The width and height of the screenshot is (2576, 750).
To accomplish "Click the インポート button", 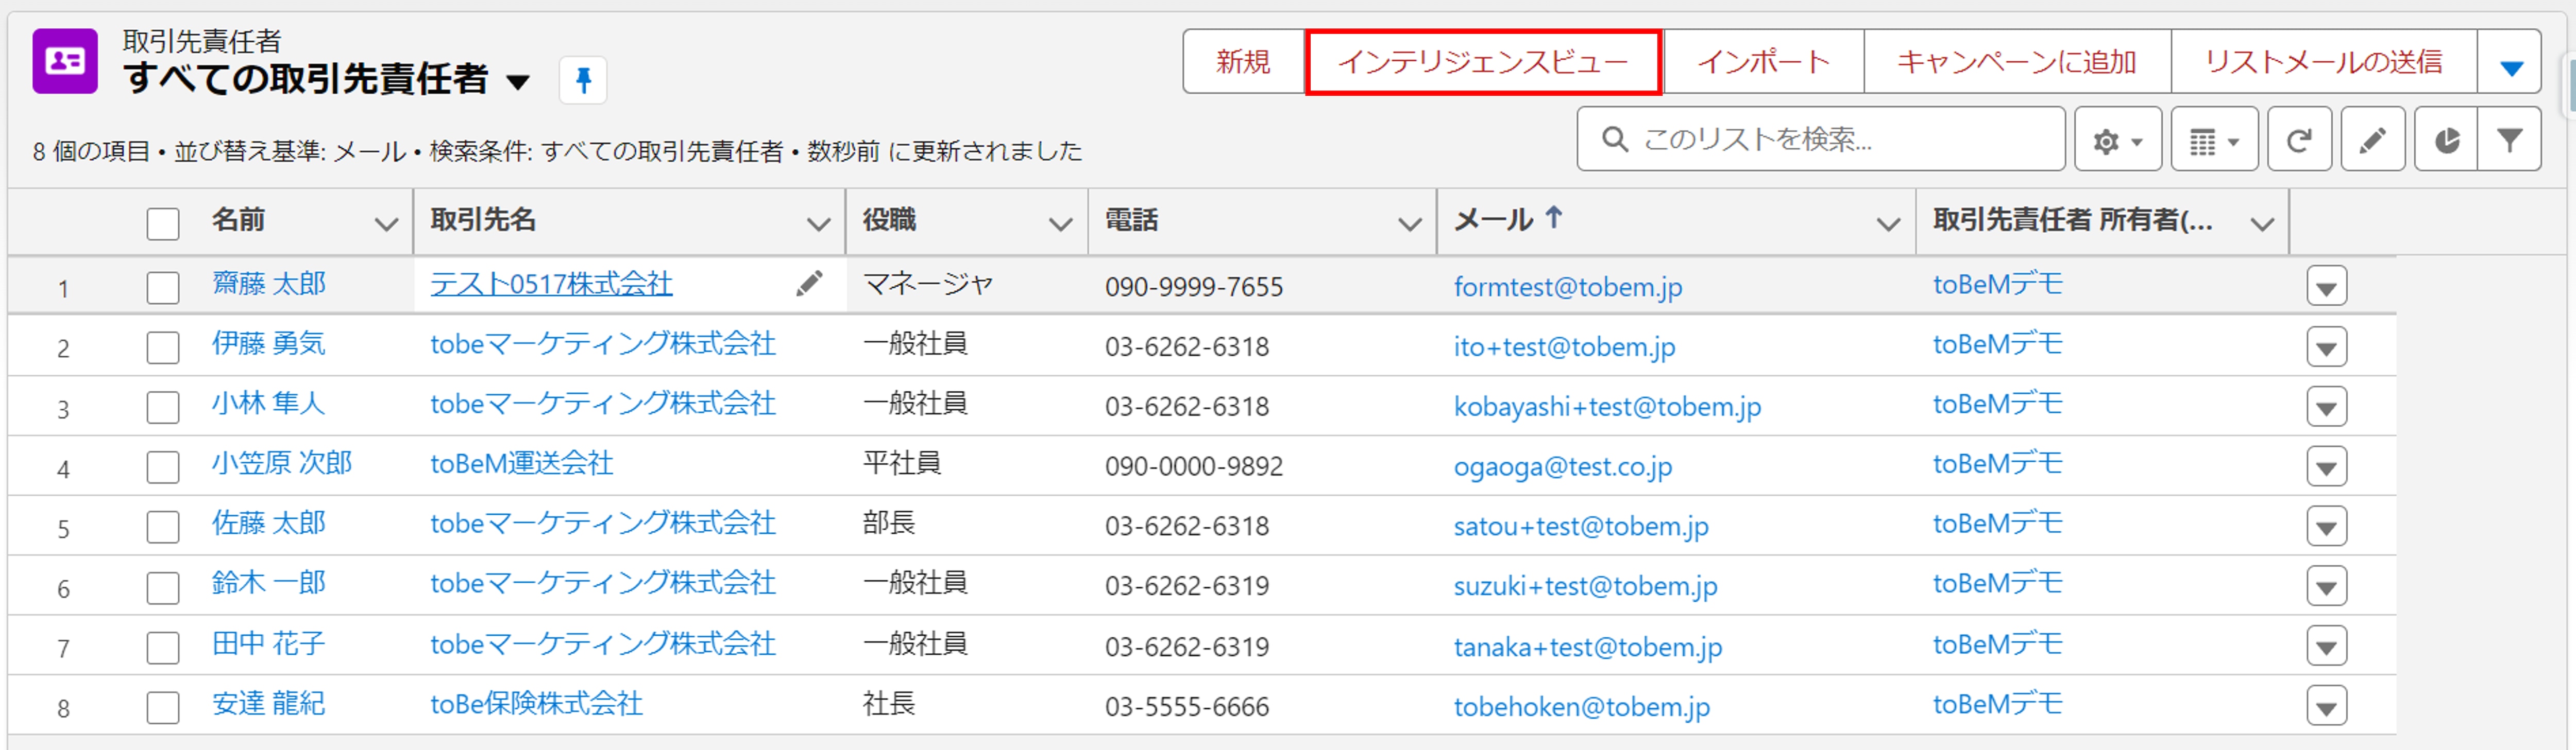I will point(1763,62).
